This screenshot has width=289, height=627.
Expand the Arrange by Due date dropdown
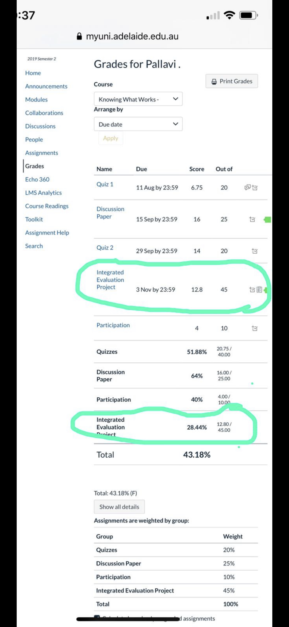click(x=138, y=124)
